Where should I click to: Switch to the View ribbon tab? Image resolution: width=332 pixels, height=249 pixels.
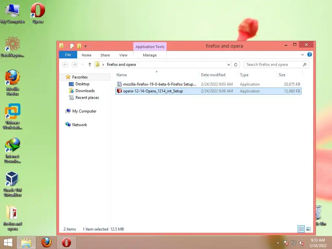[x=123, y=55]
